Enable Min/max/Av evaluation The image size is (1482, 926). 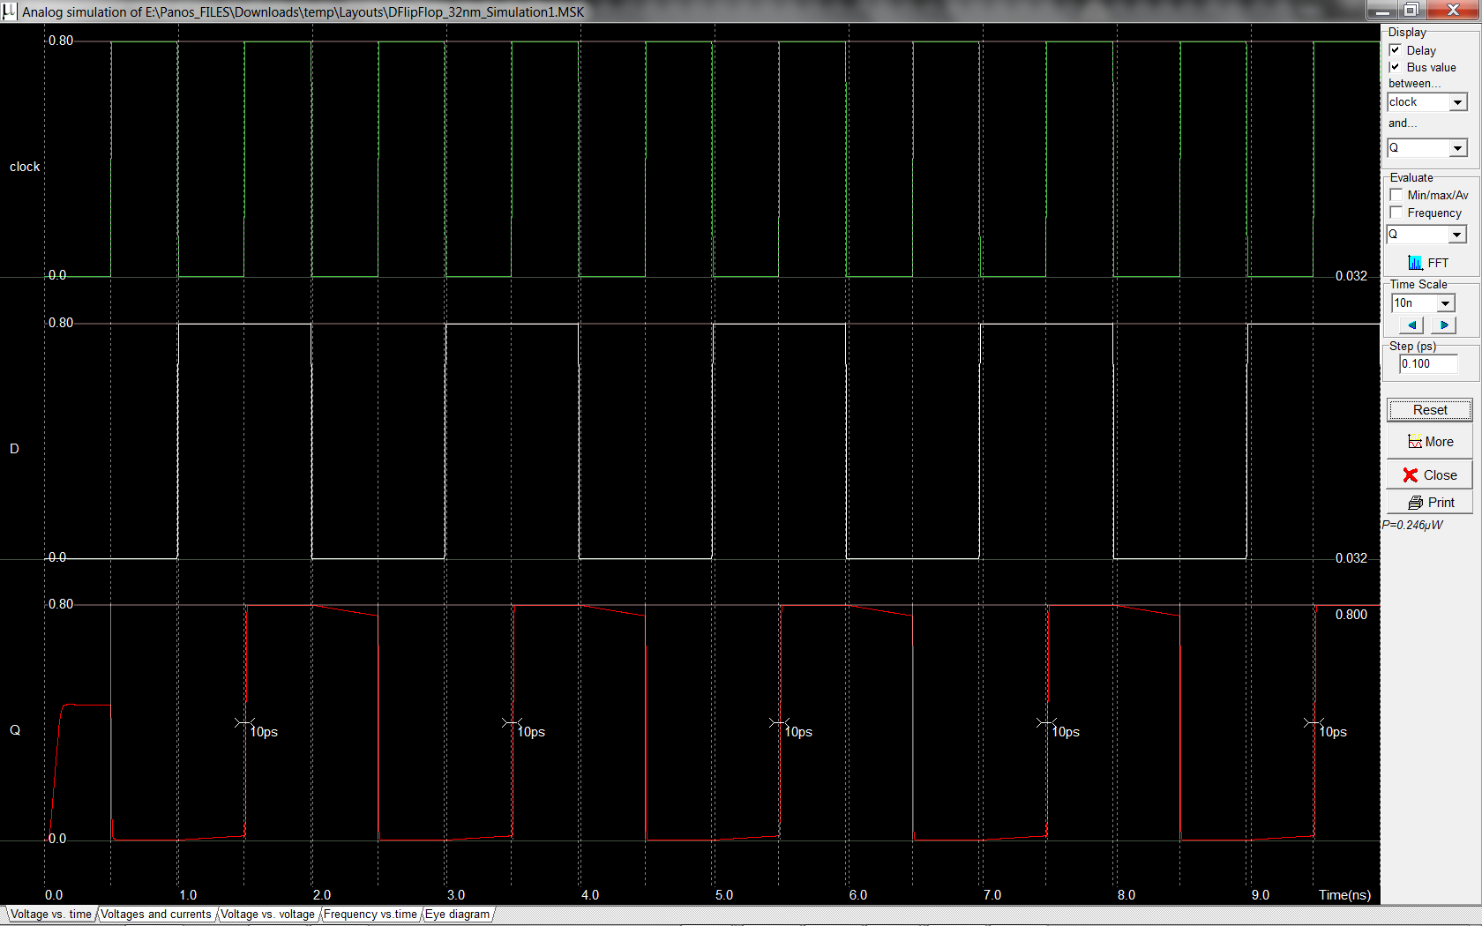click(1396, 195)
